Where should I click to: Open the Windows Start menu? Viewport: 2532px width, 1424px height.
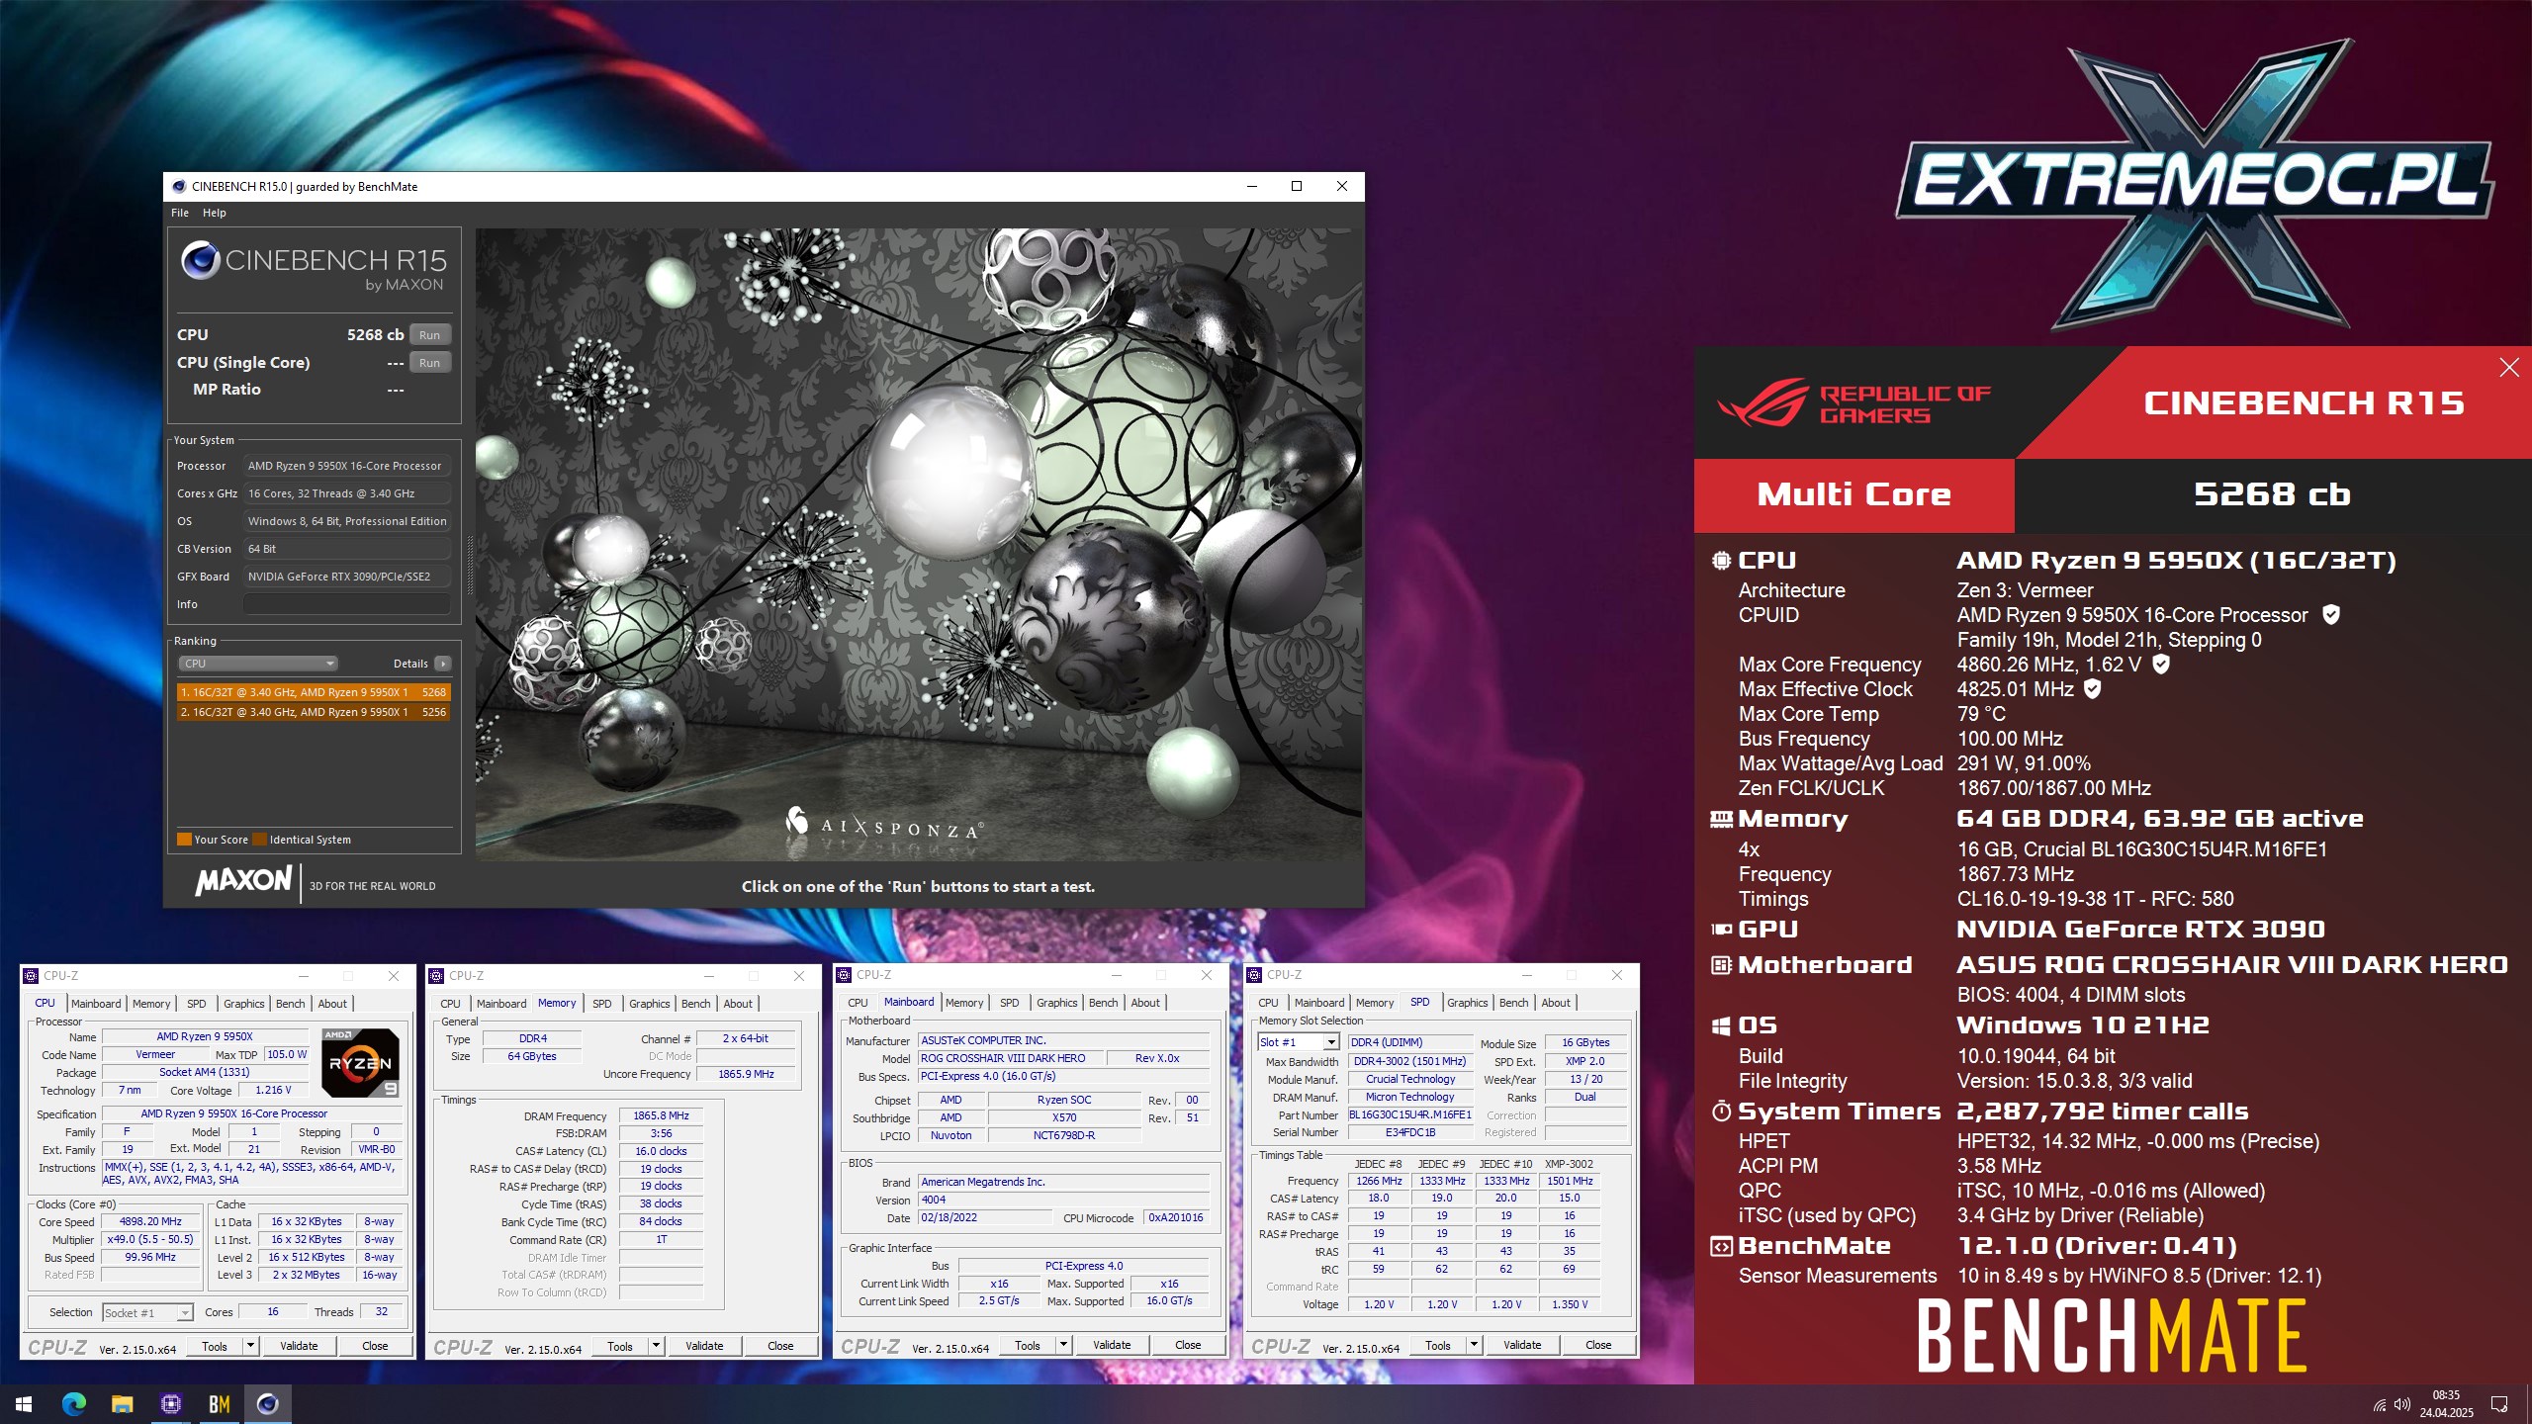(x=24, y=1403)
